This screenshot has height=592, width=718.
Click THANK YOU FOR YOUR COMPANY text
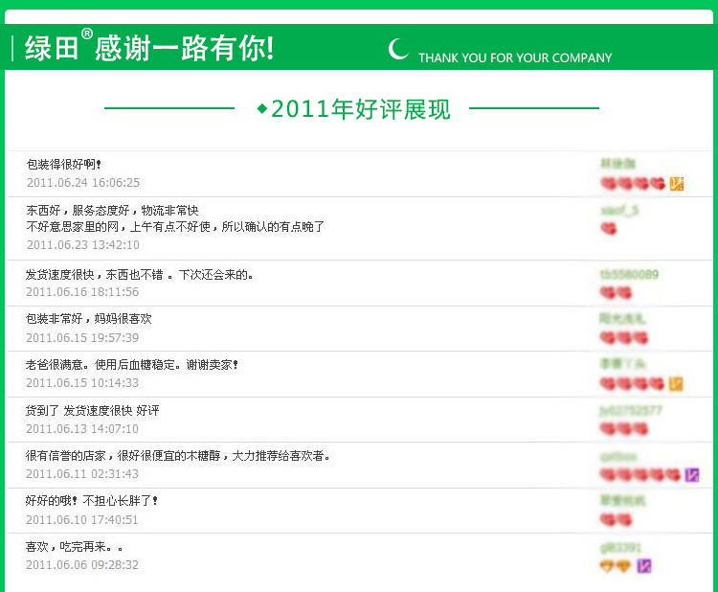(515, 57)
